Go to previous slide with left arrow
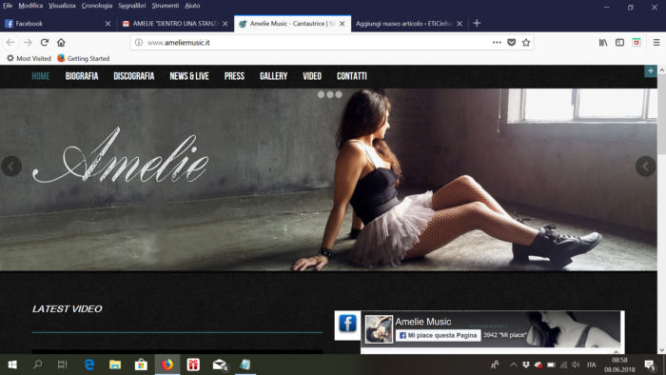The height and width of the screenshot is (375, 666). coord(11,166)
